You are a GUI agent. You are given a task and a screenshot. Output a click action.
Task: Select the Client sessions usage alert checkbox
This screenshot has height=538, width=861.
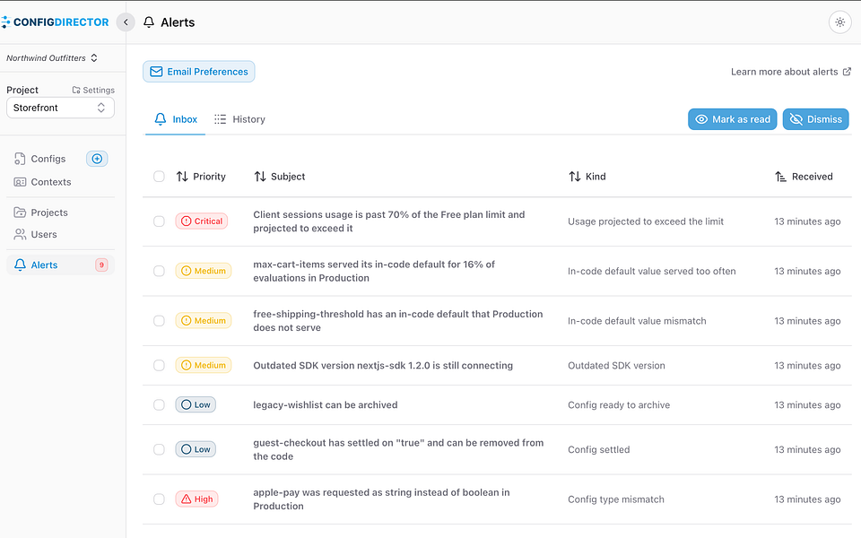[160, 221]
